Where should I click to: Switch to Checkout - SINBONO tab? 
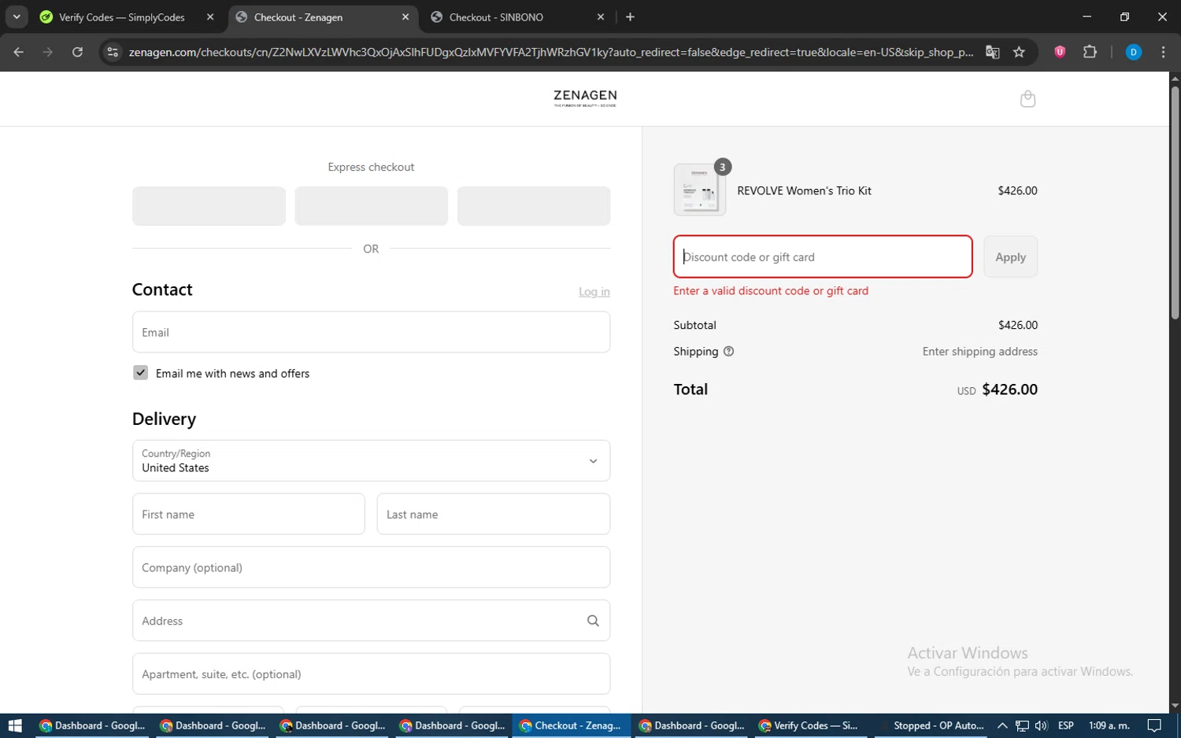[517, 17]
